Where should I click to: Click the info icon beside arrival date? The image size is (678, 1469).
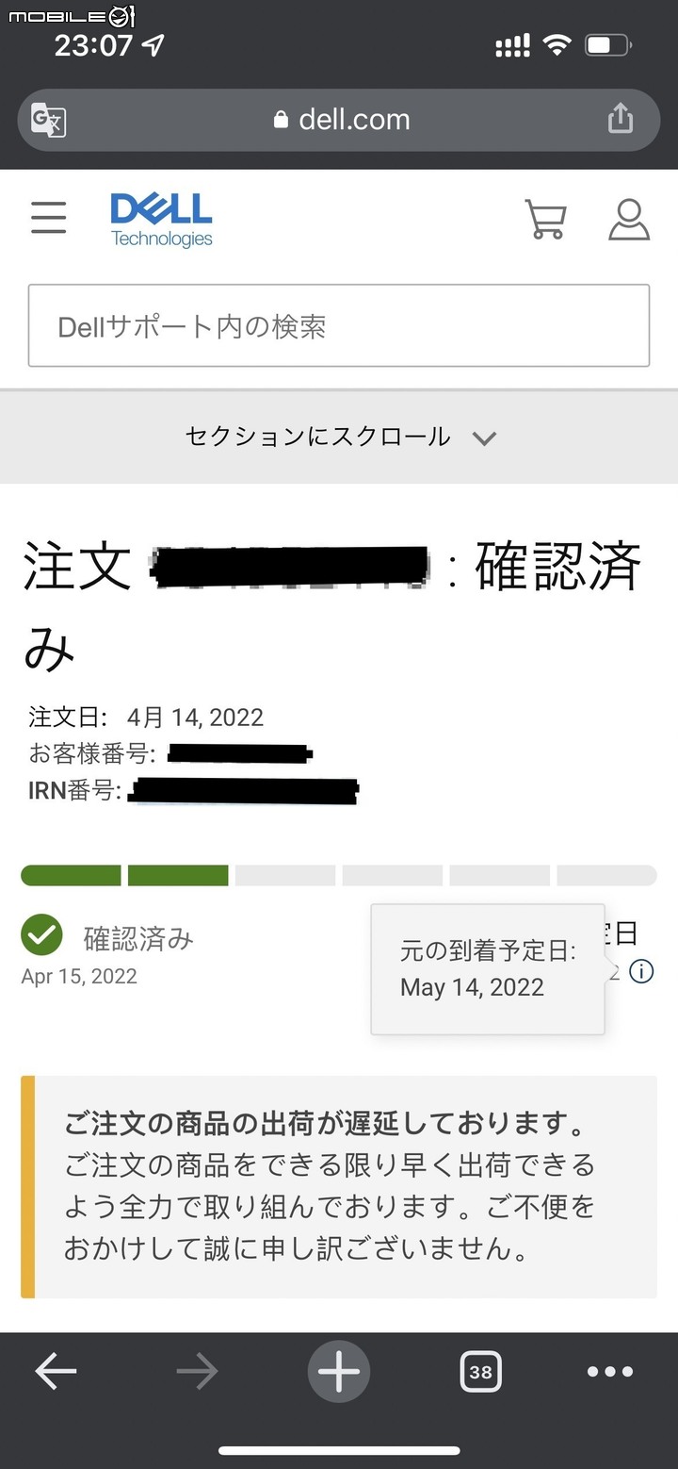coord(641,971)
